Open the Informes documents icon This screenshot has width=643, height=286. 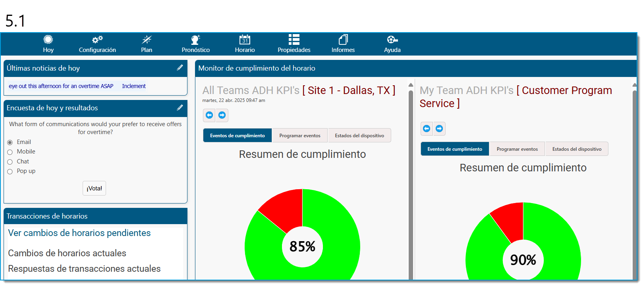tap(343, 40)
